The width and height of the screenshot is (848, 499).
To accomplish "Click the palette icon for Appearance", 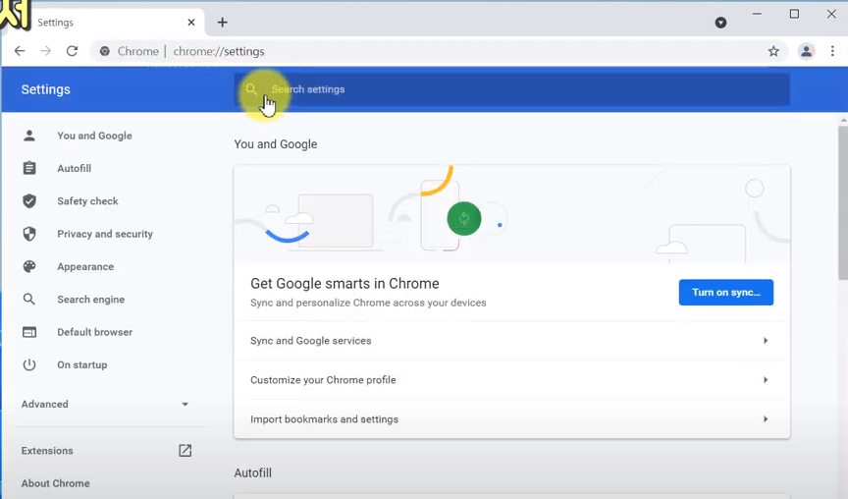I will (29, 266).
